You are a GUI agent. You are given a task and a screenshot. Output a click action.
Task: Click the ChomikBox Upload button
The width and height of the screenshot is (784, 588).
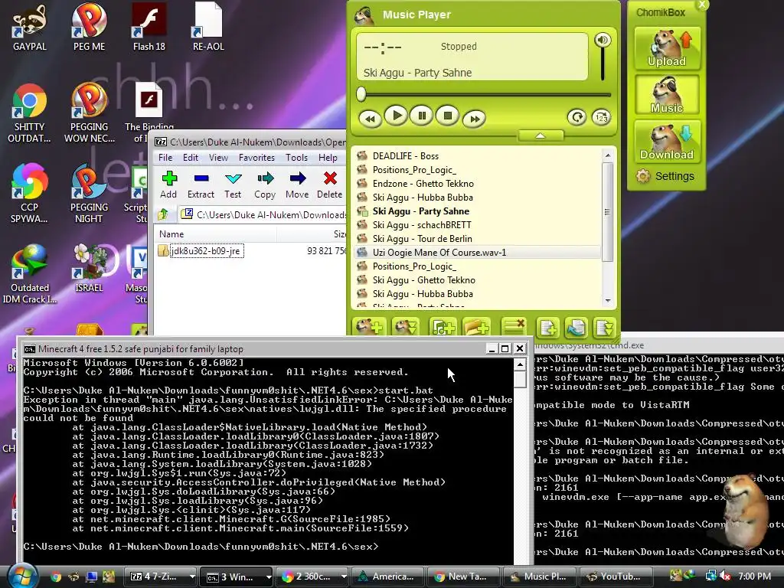667,48
